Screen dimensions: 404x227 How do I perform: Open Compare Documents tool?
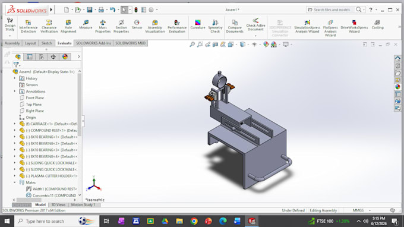[x=235, y=26]
